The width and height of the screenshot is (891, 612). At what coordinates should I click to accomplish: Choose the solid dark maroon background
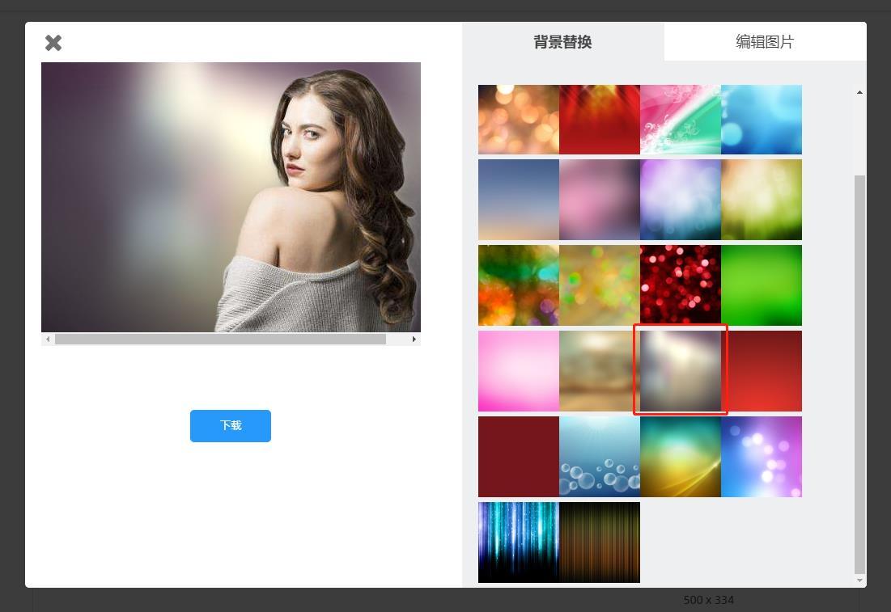click(x=519, y=457)
